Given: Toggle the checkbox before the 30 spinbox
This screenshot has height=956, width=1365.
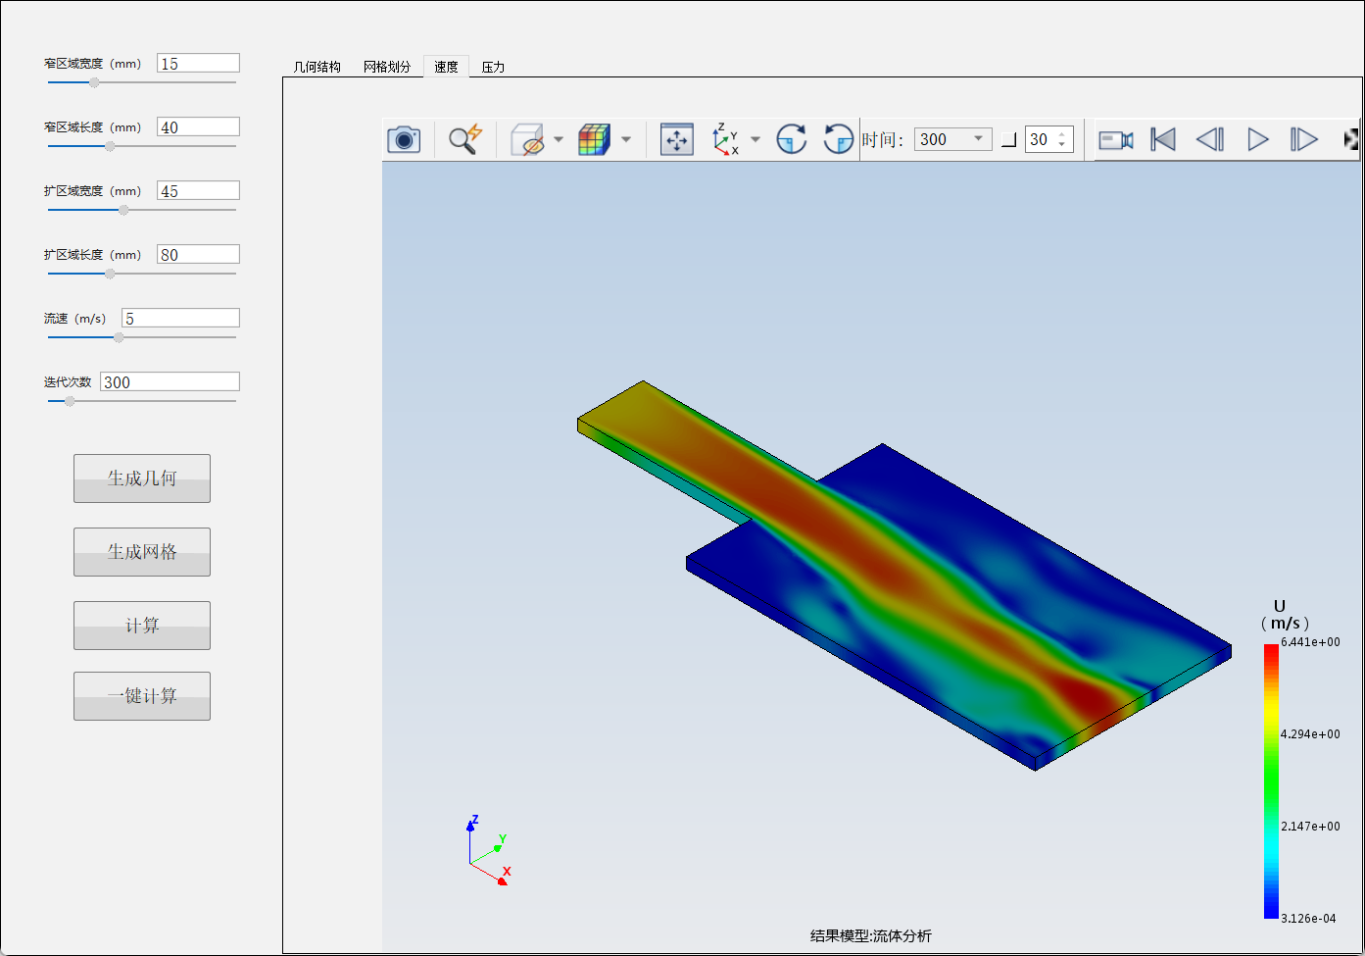Looking at the screenshot, I should pos(1008,140).
